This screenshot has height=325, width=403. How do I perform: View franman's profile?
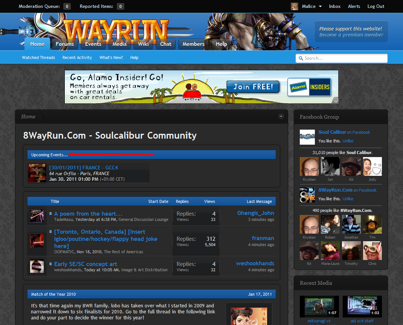(x=263, y=238)
